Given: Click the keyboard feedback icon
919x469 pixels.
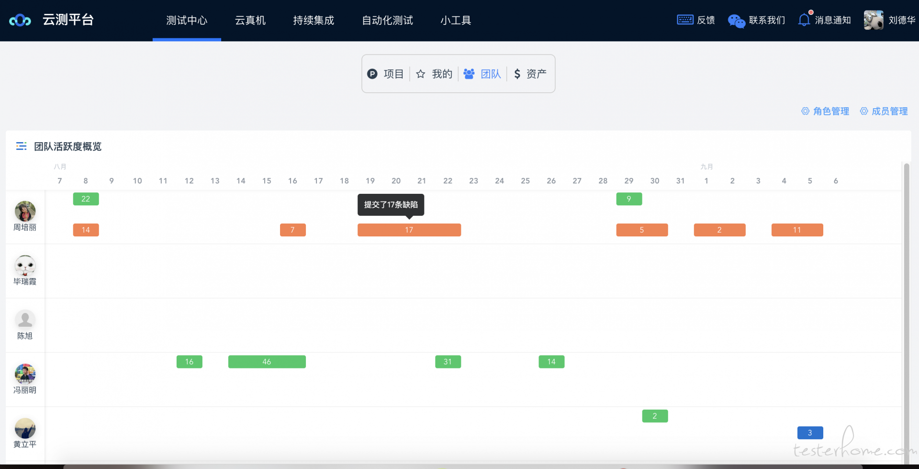Looking at the screenshot, I should point(685,20).
